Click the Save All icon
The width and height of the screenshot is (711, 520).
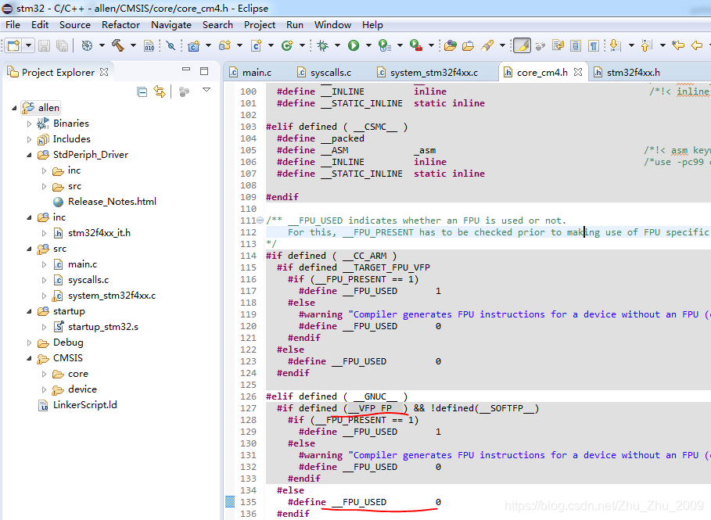coord(62,45)
